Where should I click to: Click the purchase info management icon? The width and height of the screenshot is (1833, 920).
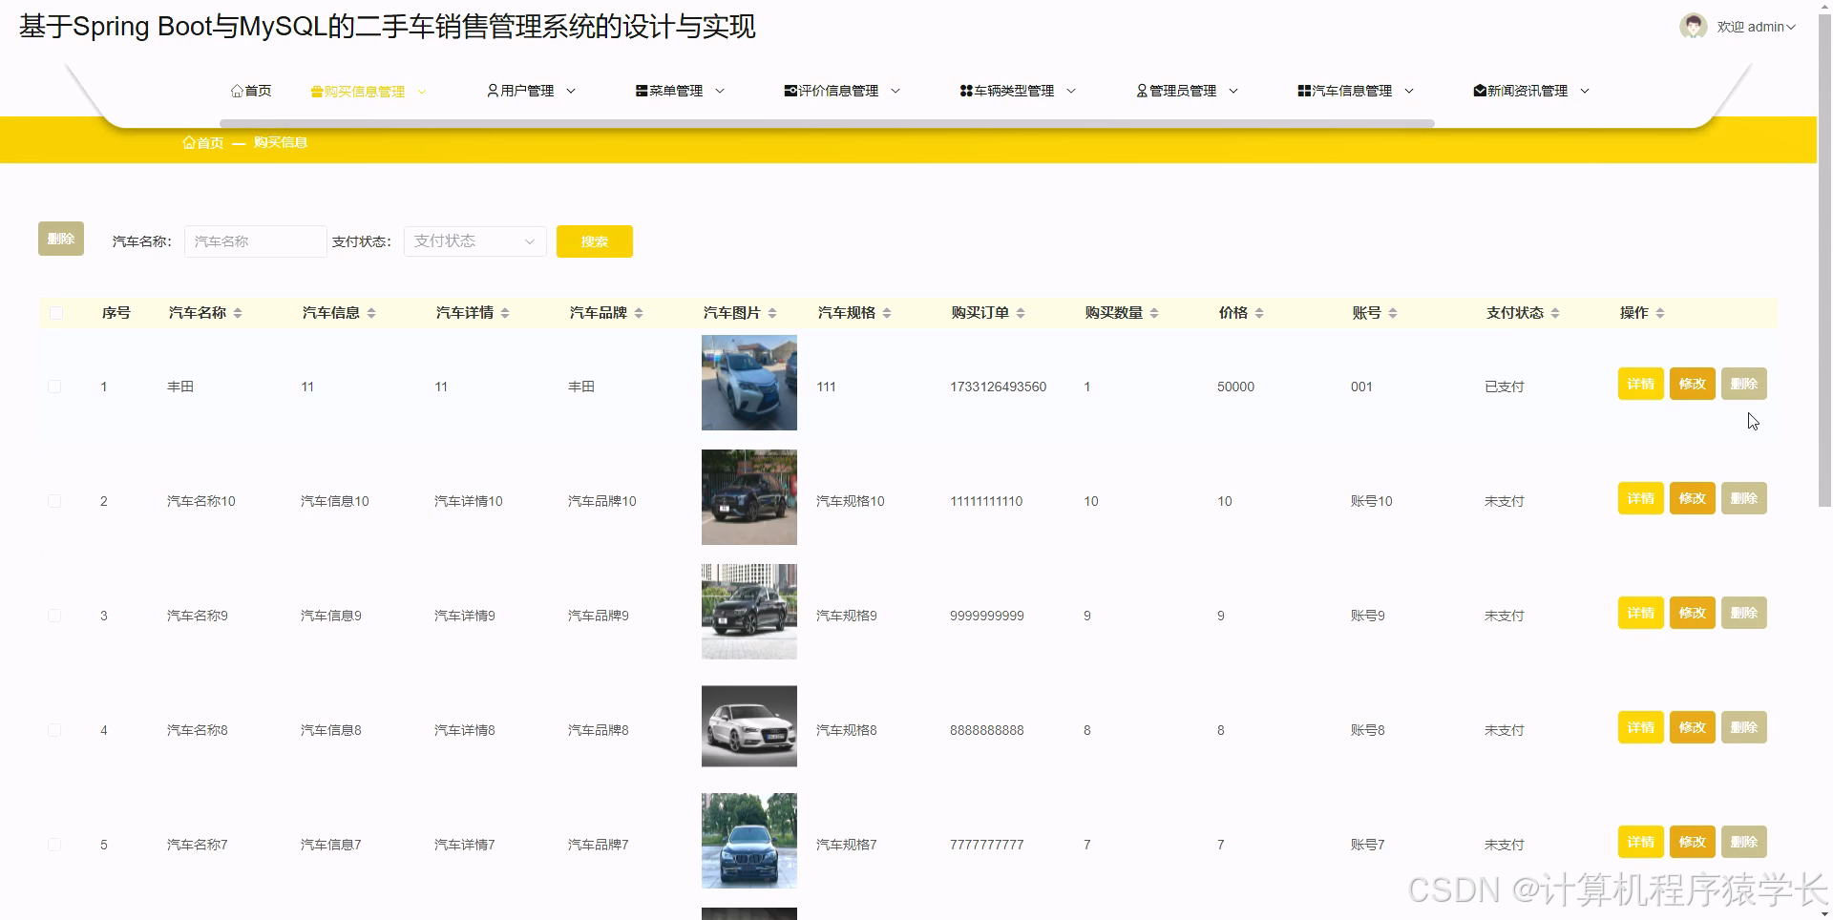click(317, 92)
